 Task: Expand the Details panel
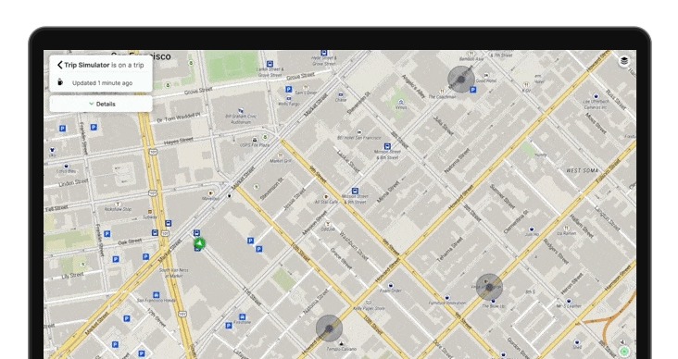point(101,104)
